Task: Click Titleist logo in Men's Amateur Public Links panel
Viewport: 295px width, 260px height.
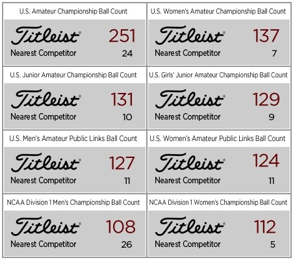Action: point(46,162)
